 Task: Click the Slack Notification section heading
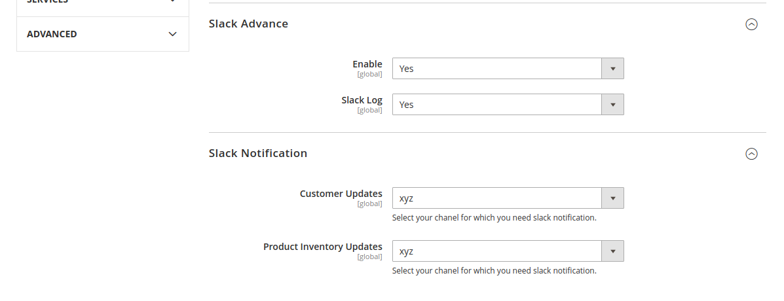tap(258, 153)
